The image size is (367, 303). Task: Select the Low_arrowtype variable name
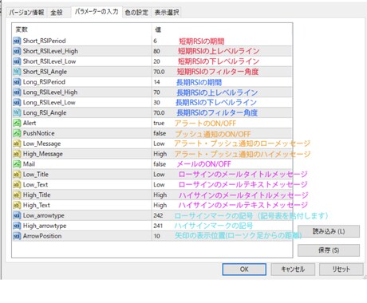point(44,215)
